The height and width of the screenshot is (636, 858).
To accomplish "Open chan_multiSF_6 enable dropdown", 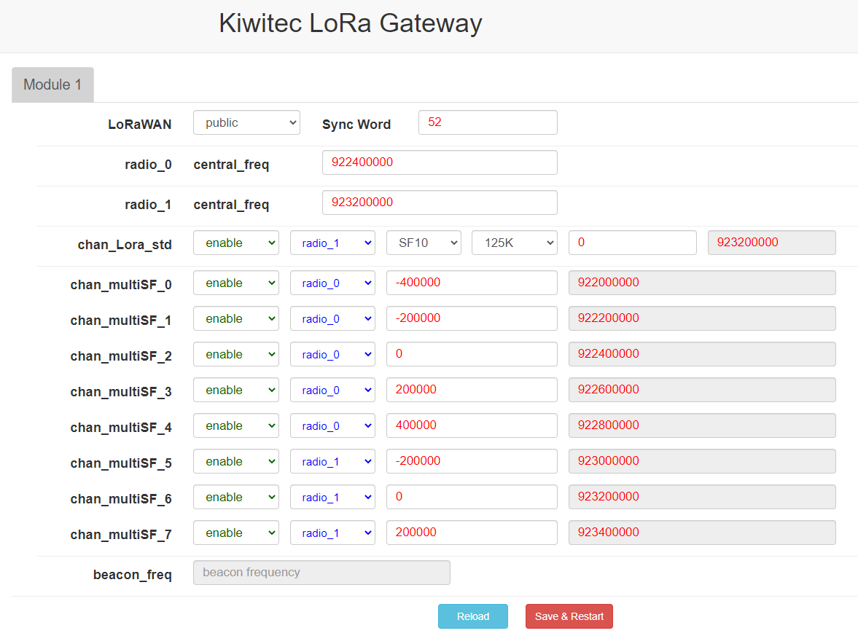I will point(236,497).
